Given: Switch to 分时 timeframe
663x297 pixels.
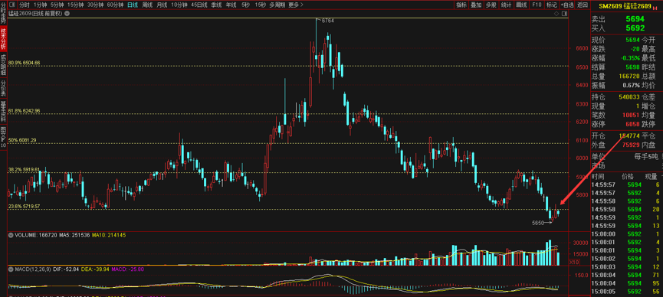Looking at the screenshot, I should 25,5.
